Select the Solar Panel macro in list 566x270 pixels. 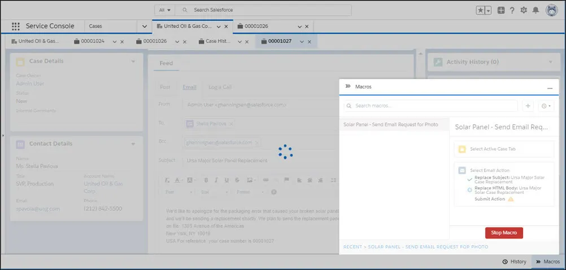[394, 125]
